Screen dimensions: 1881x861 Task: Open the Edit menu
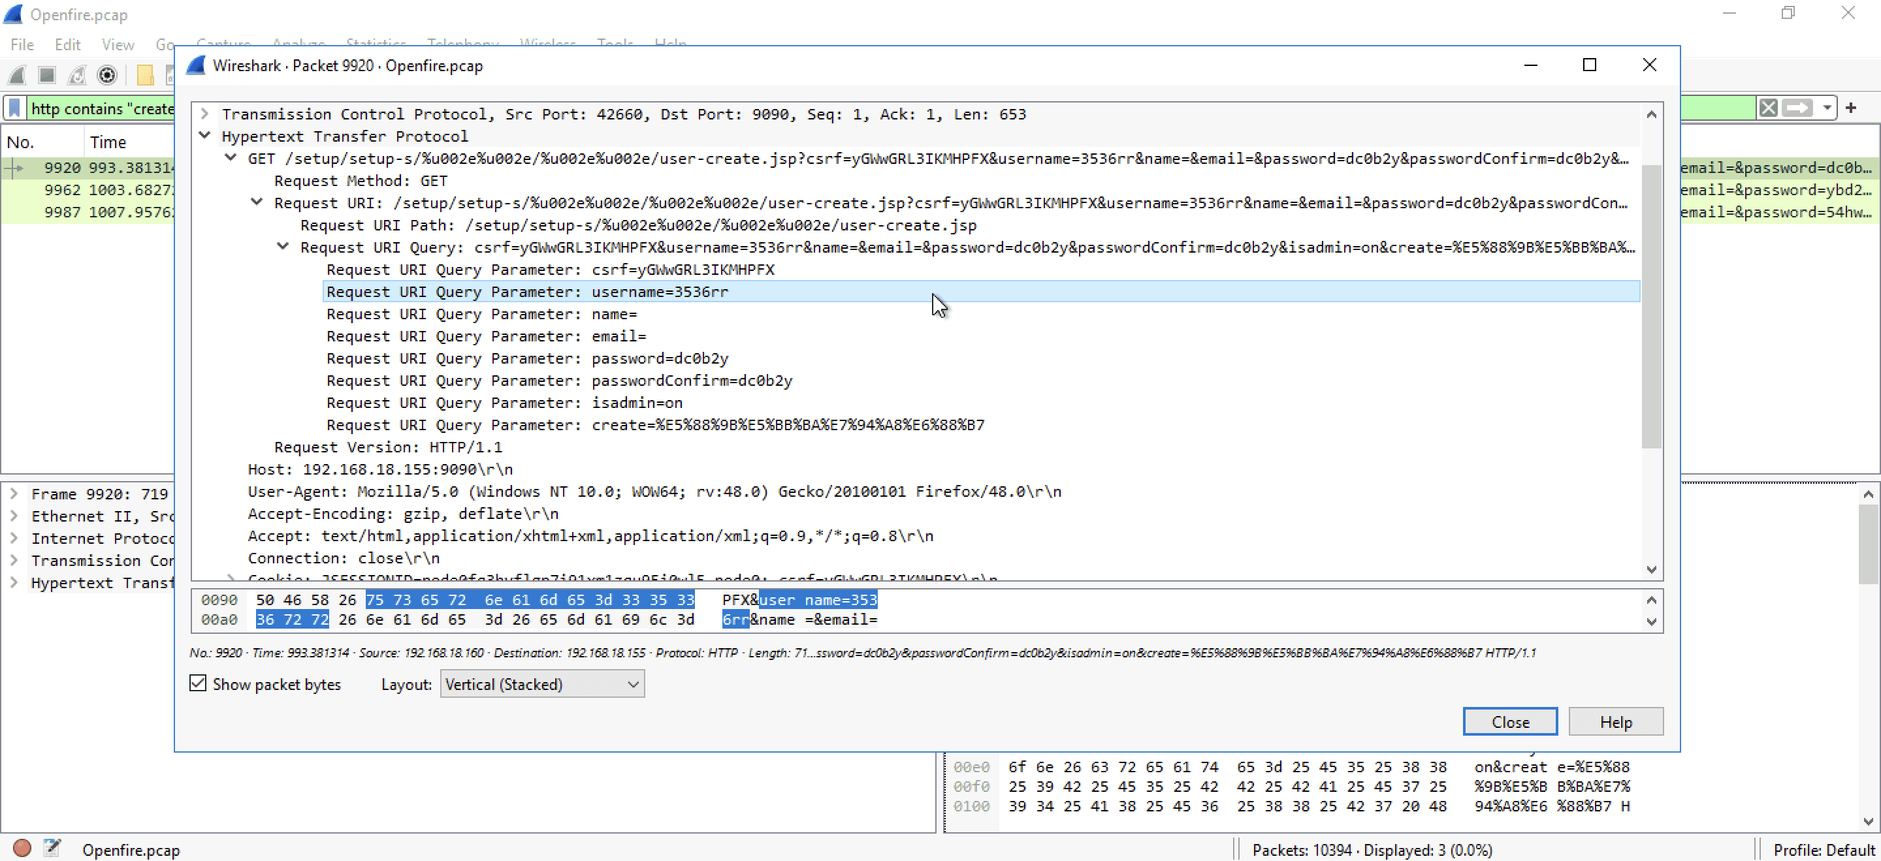click(67, 44)
